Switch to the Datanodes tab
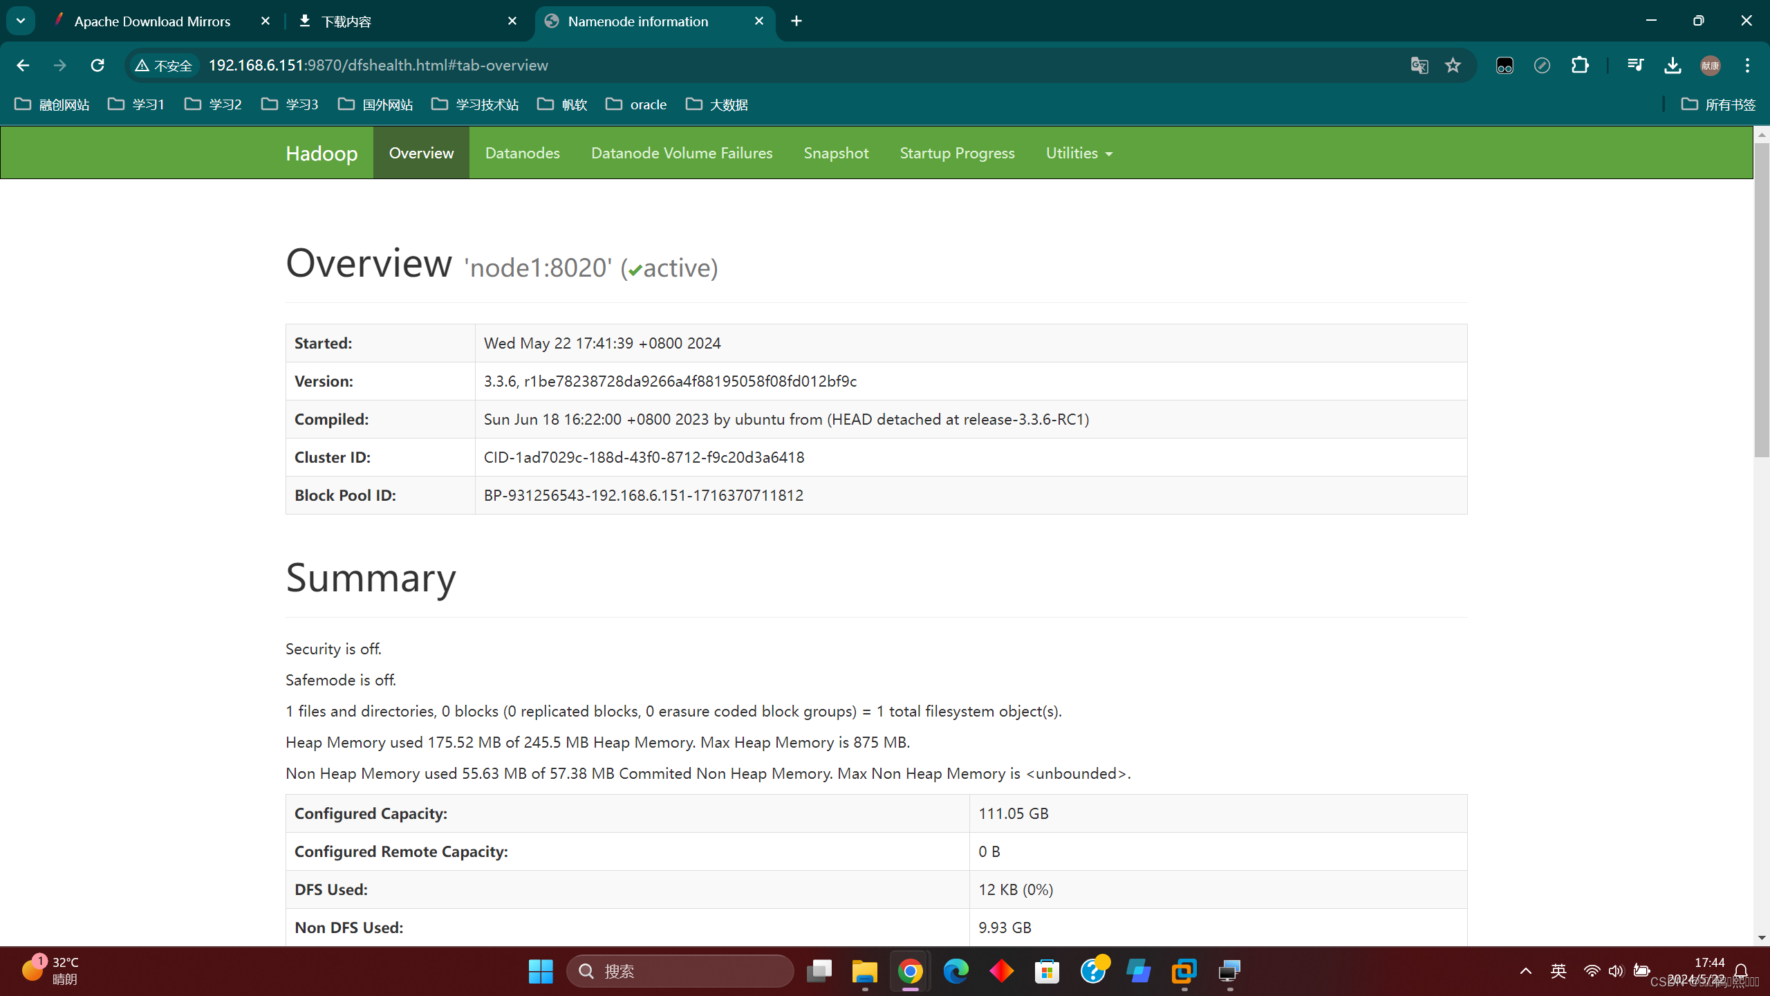The width and height of the screenshot is (1770, 996). 522,153
